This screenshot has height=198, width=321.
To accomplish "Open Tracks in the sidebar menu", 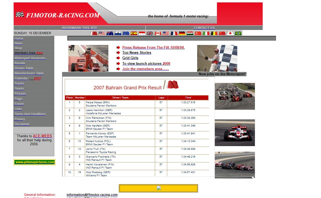I will (x=19, y=83).
